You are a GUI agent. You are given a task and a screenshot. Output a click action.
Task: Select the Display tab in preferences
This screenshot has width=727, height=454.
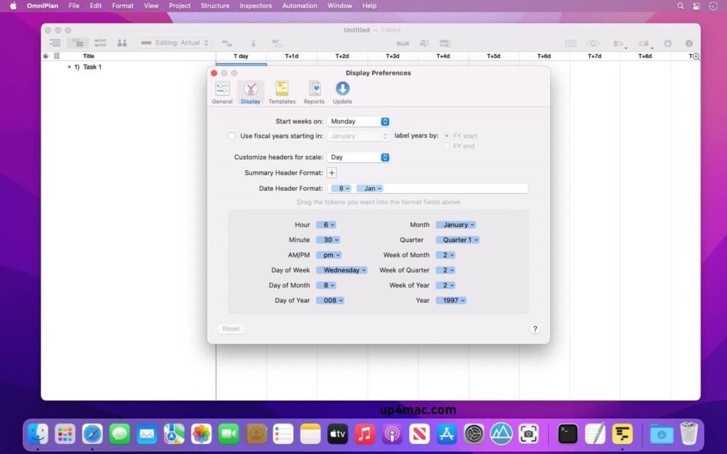pos(251,91)
